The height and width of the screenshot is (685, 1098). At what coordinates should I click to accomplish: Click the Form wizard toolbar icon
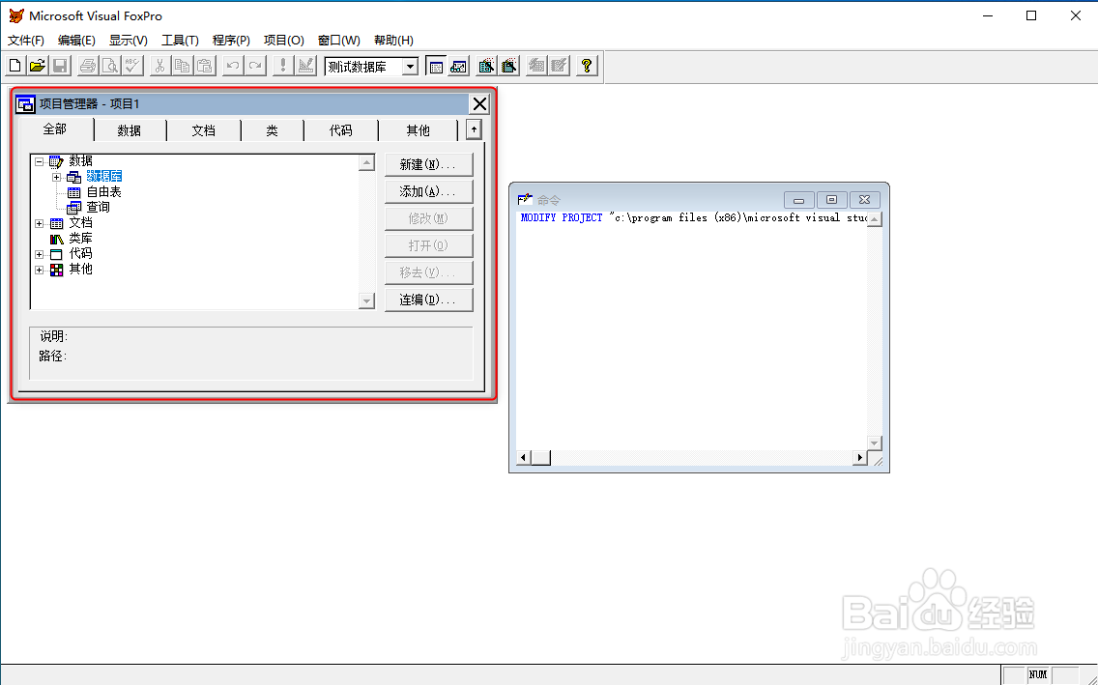486,66
